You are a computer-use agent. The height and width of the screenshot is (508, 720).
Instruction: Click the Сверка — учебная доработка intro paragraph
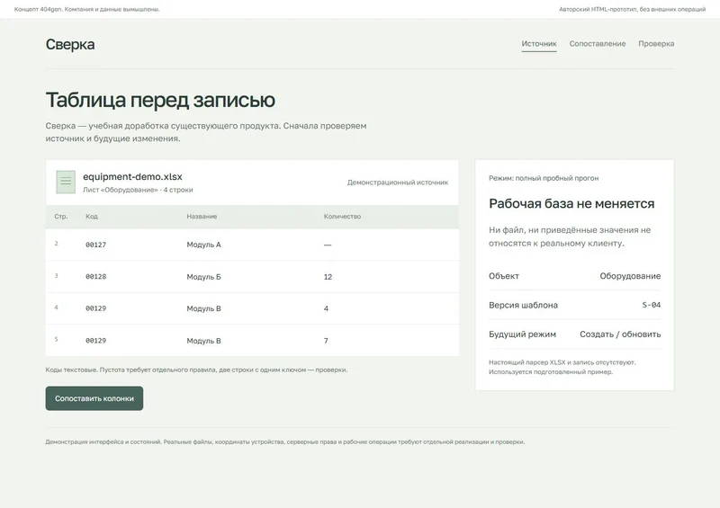[x=206, y=132]
